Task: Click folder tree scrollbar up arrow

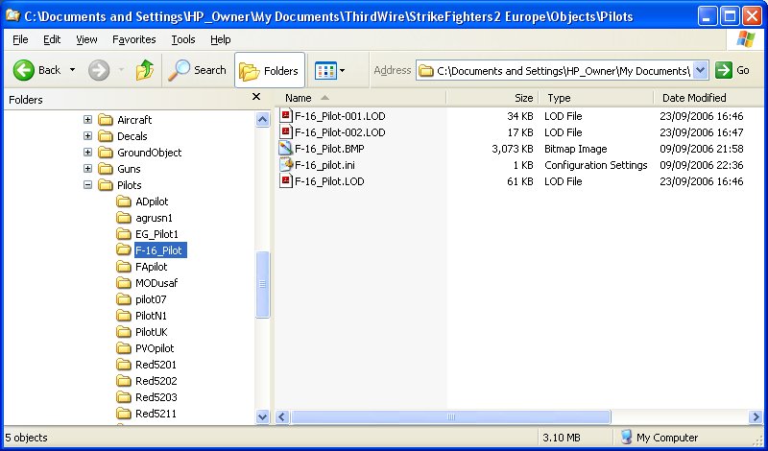Action: (262, 119)
